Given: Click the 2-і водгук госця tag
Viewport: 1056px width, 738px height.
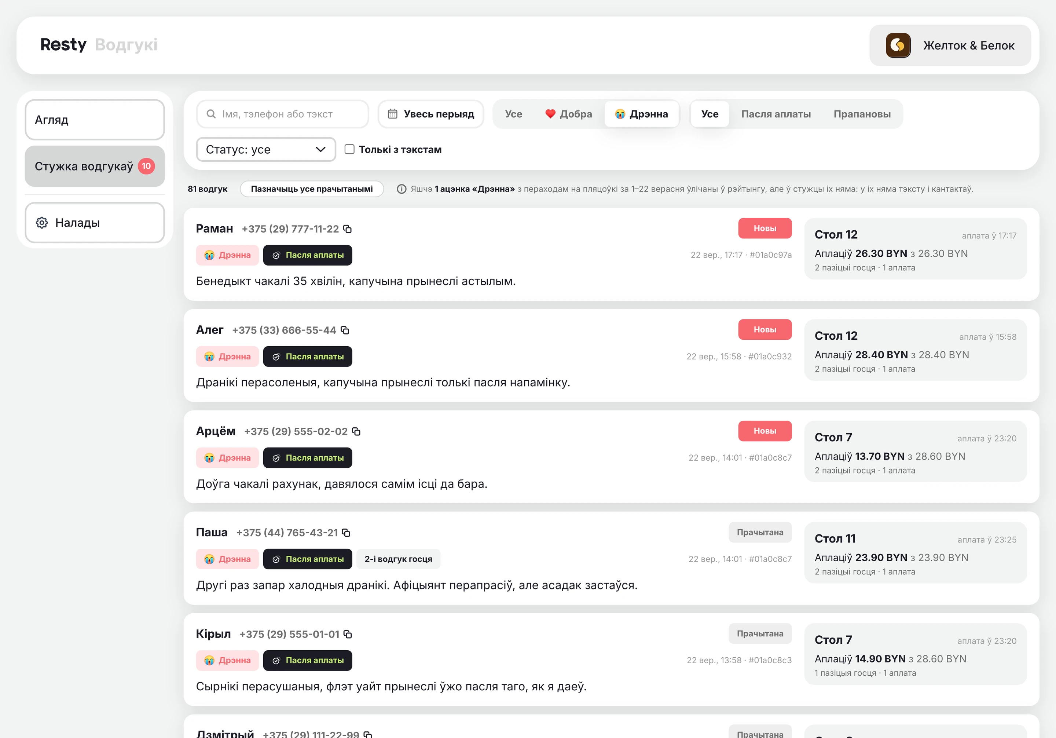Looking at the screenshot, I should pos(398,559).
